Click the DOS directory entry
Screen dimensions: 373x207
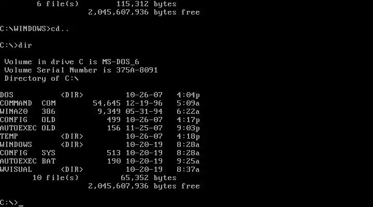[100, 95]
